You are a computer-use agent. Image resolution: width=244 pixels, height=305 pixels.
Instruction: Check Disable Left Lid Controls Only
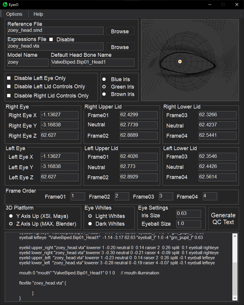tap(9, 87)
